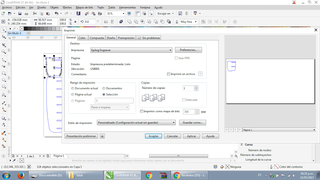
Task: Select the Text tool
Action: point(3,95)
